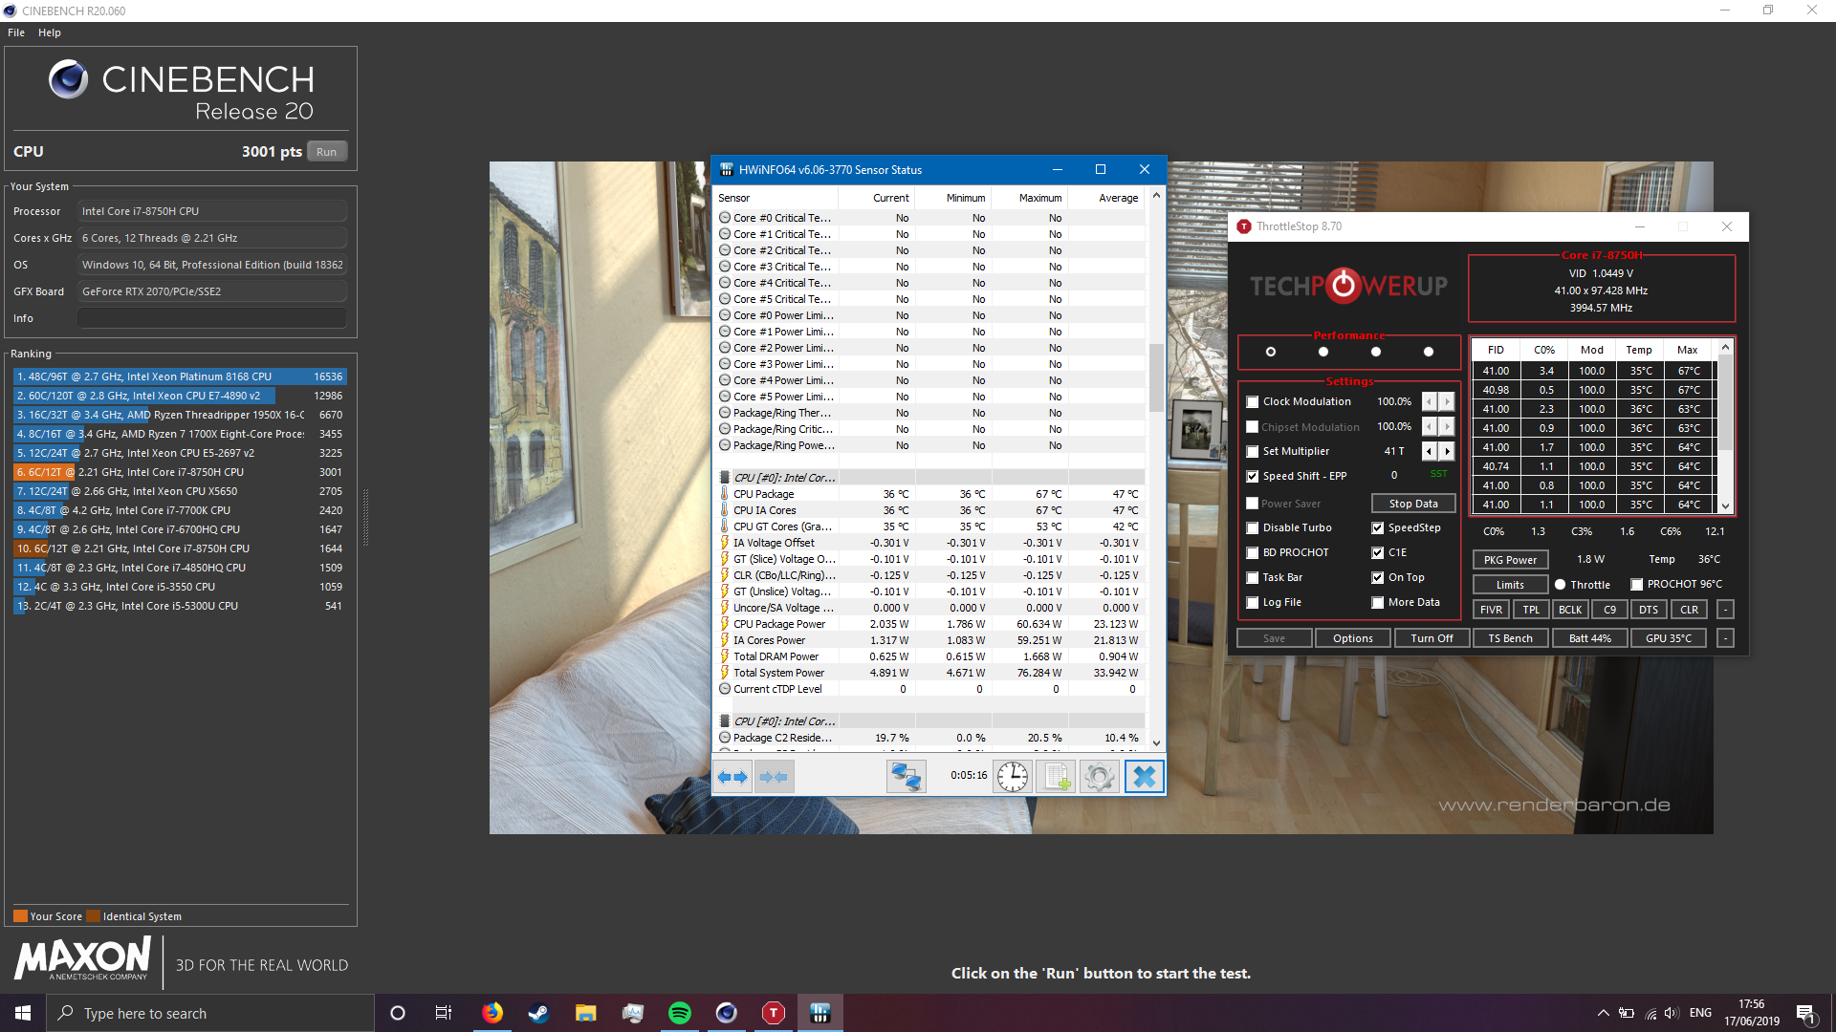Check the Disable Turbo option

(x=1252, y=527)
